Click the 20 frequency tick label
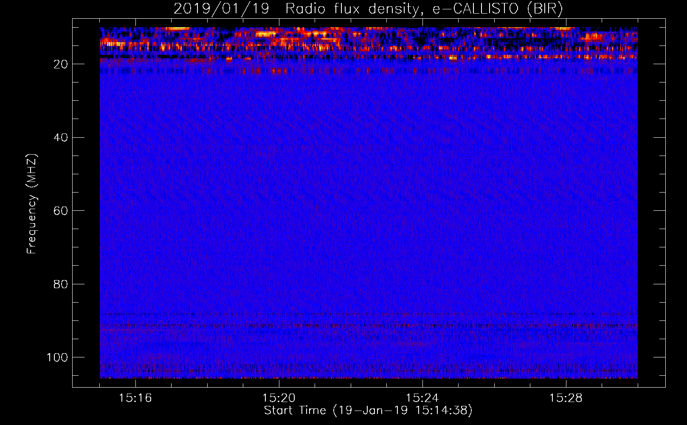This screenshot has width=687, height=425. click(61, 65)
